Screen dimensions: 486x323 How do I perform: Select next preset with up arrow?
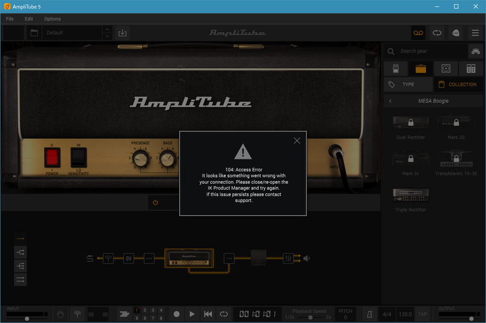click(x=108, y=29)
